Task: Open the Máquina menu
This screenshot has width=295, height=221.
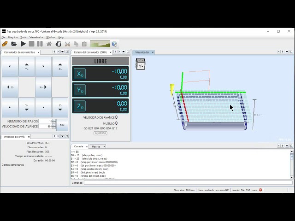Action: click(x=13, y=37)
